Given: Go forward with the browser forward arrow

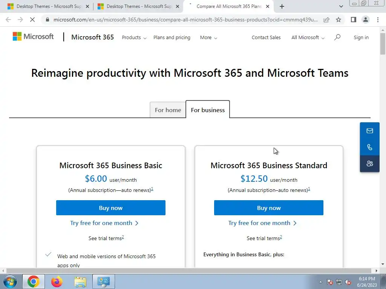Looking at the screenshot, I should click(x=20, y=20).
